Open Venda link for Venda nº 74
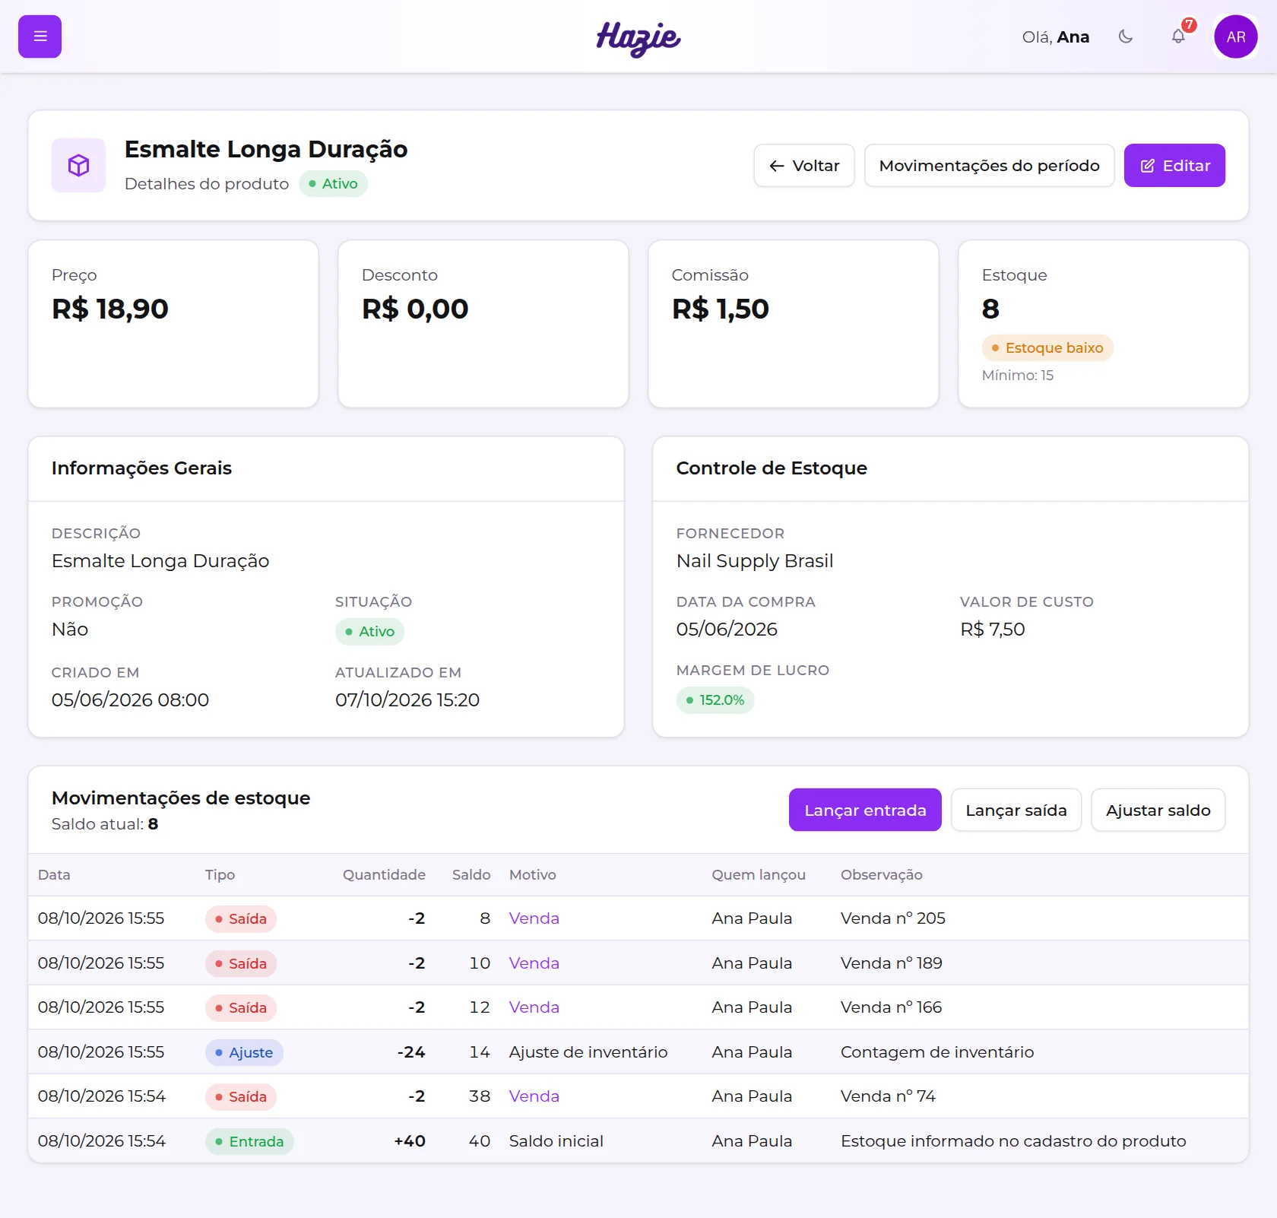 point(534,1096)
